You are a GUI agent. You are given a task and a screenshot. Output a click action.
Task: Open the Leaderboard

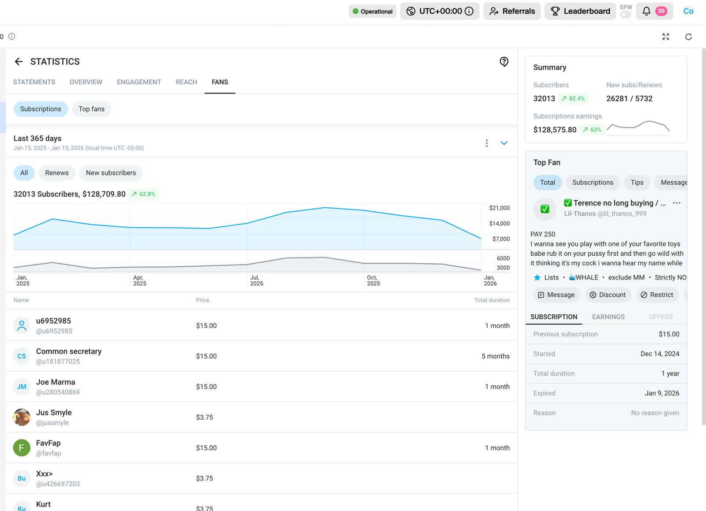coord(580,11)
